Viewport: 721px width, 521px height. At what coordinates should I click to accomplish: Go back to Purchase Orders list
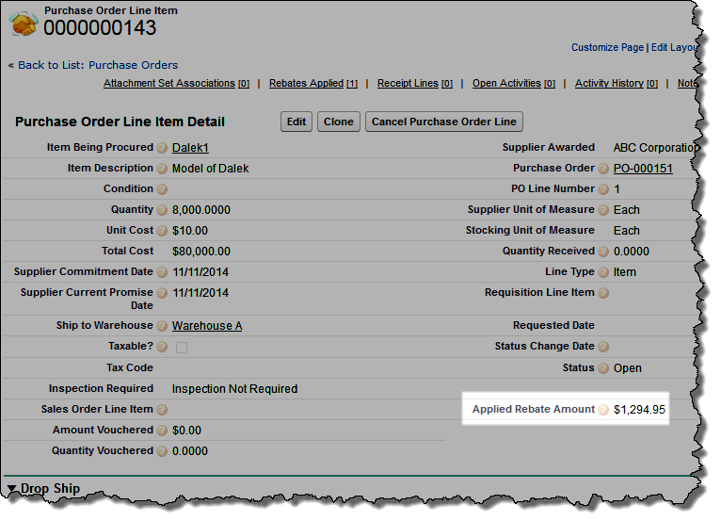pyautogui.click(x=97, y=65)
